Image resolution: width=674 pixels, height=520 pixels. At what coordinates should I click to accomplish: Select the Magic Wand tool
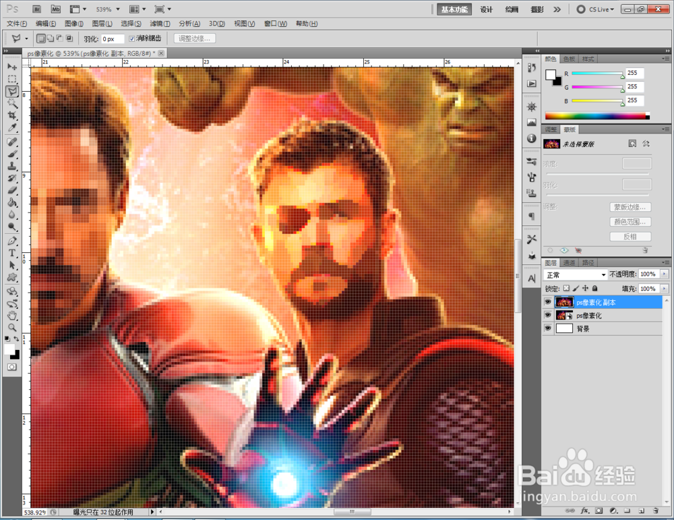[x=12, y=103]
